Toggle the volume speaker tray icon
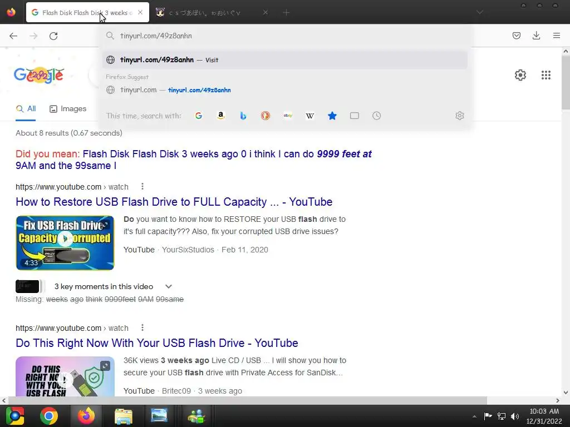The height and width of the screenshot is (427, 570). [515, 416]
